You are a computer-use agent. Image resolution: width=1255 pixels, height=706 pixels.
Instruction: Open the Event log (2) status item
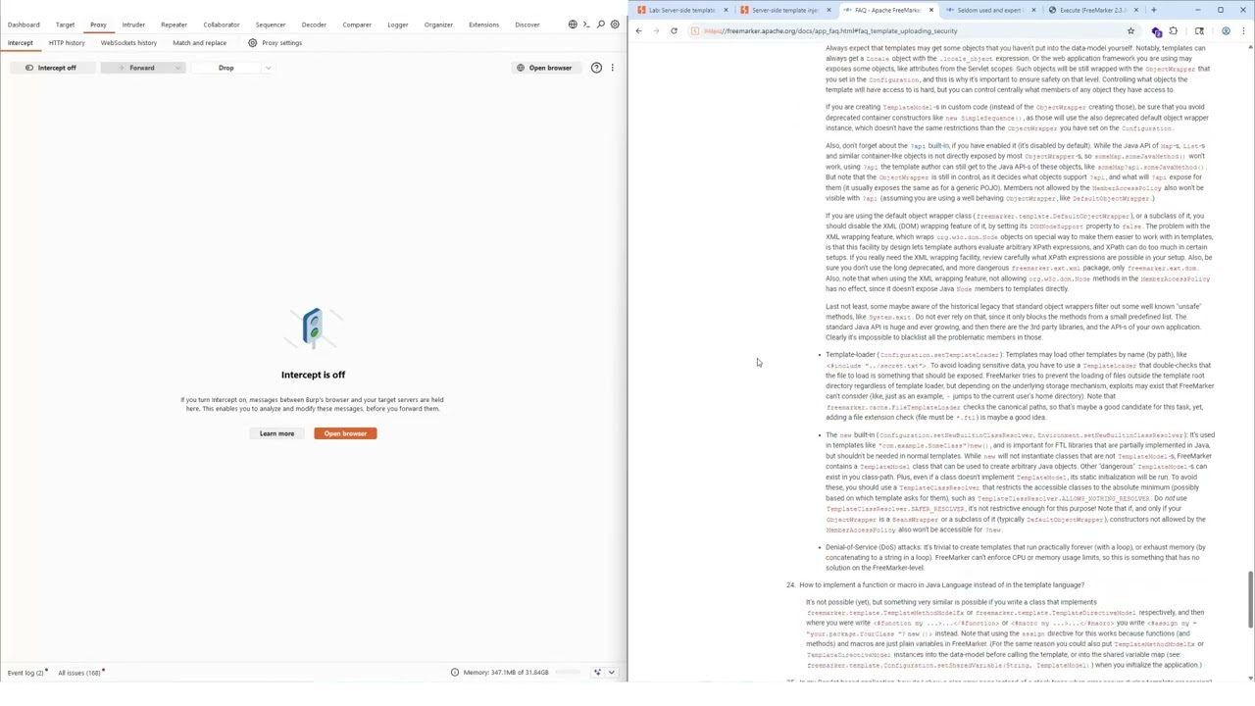(25, 673)
